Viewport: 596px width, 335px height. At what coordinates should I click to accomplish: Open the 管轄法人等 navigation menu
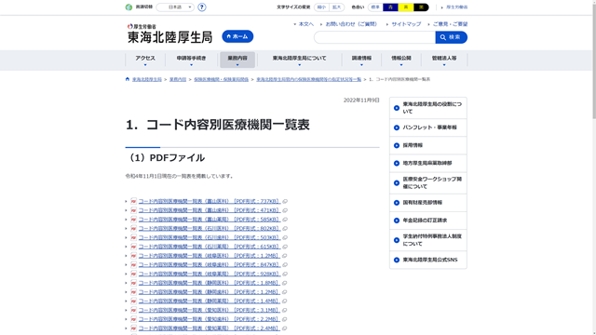[x=444, y=60]
